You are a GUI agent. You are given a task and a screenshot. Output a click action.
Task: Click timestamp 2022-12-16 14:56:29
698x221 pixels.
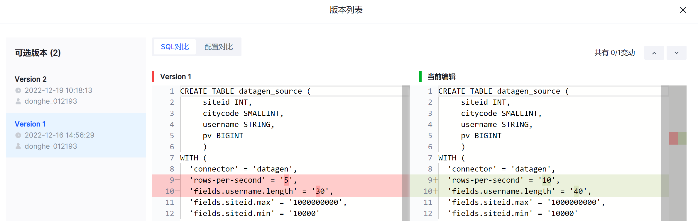pyautogui.click(x=60, y=135)
